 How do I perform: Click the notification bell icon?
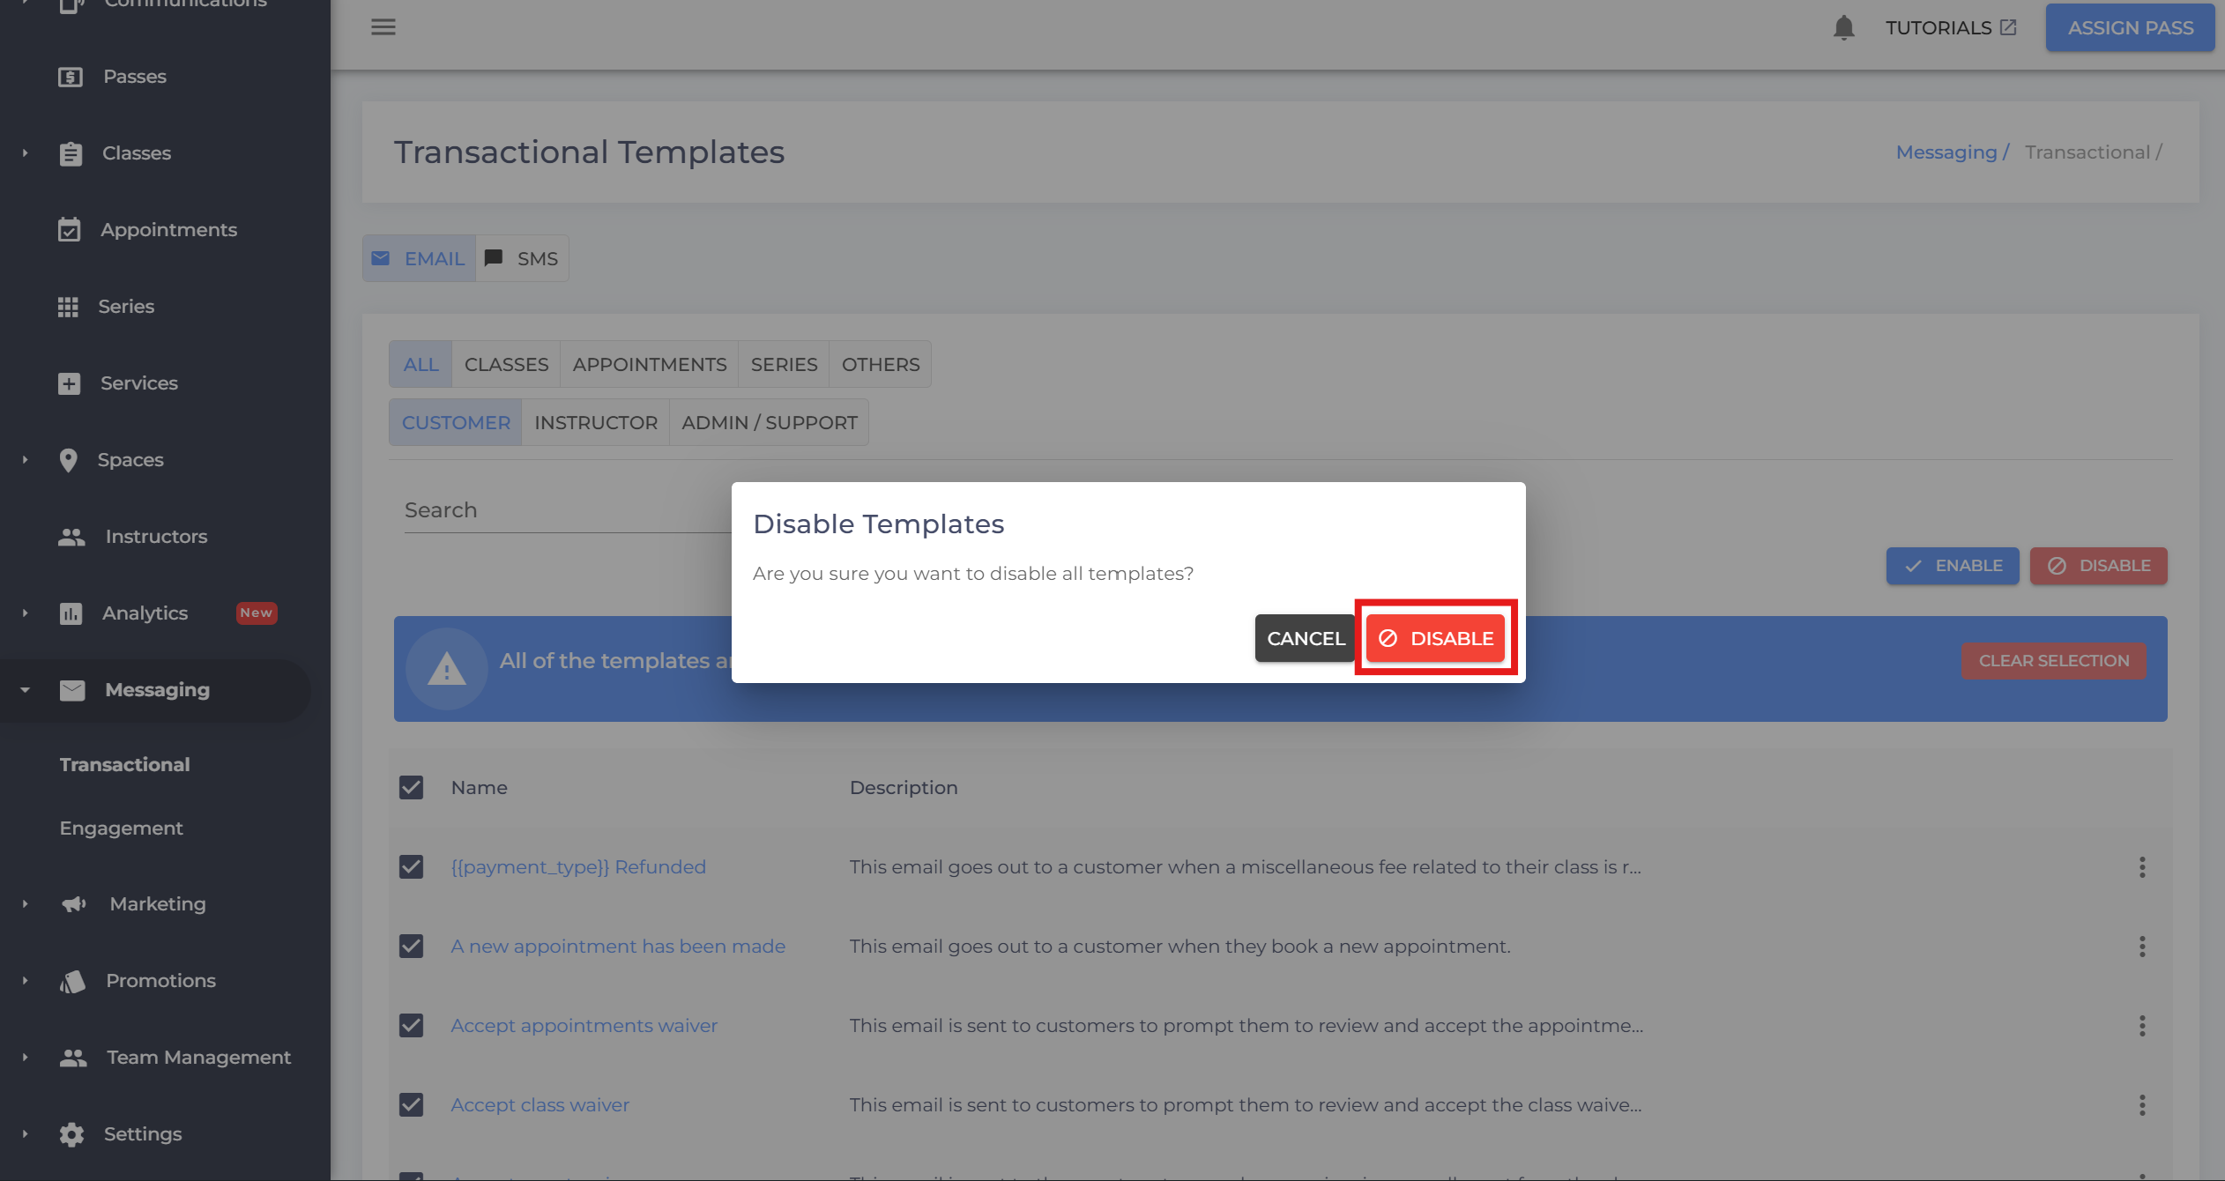[x=1843, y=28]
